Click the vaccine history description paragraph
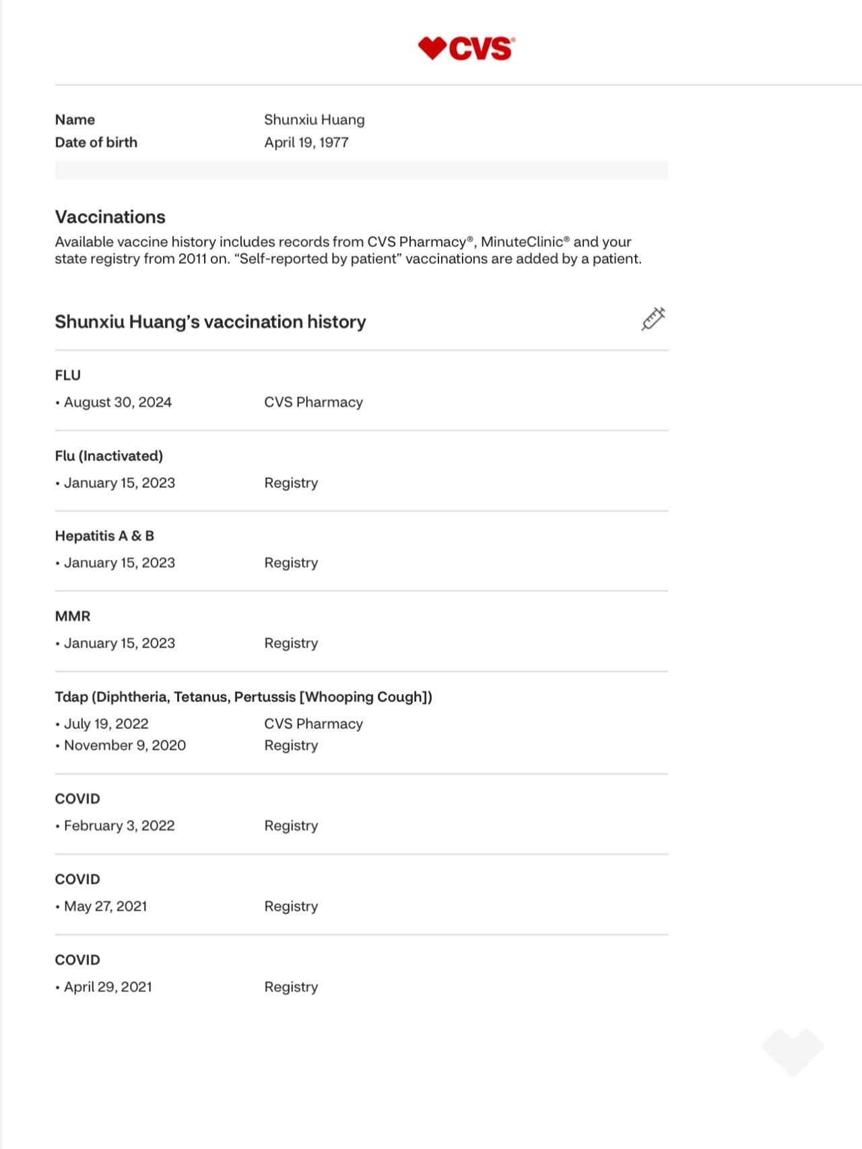 [347, 250]
